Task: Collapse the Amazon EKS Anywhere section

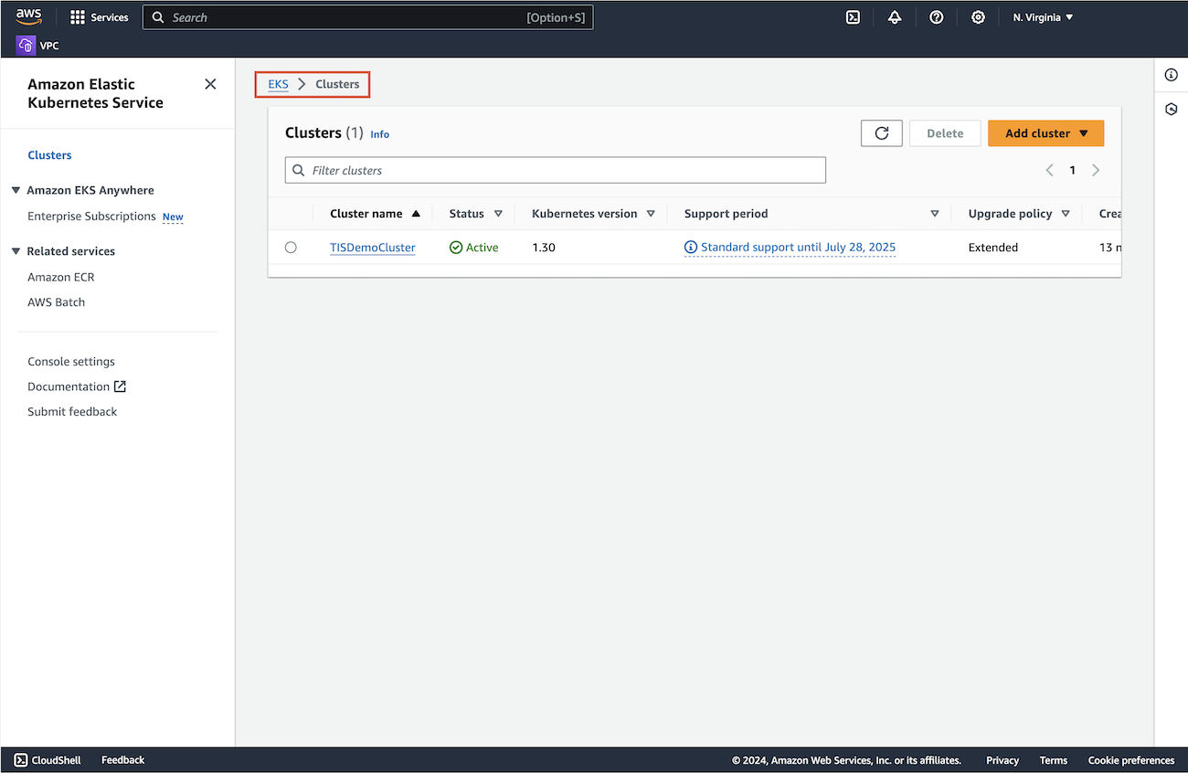Action: tap(16, 190)
